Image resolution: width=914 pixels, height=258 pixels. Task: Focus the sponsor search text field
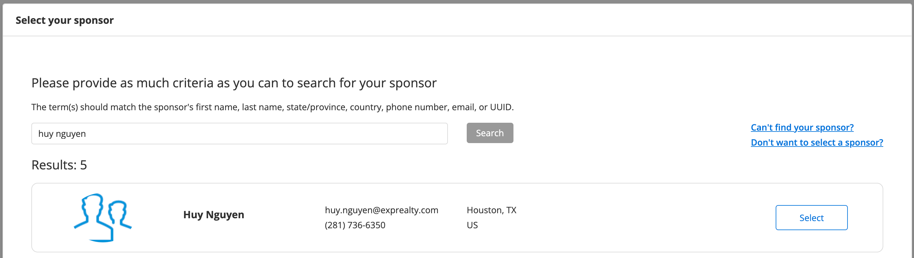tap(240, 134)
